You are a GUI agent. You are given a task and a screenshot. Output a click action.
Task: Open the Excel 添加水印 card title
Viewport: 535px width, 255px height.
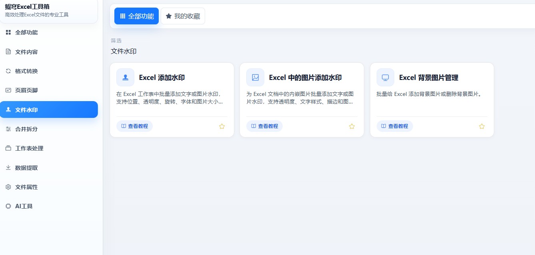pyautogui.click(x=162, y=78)
